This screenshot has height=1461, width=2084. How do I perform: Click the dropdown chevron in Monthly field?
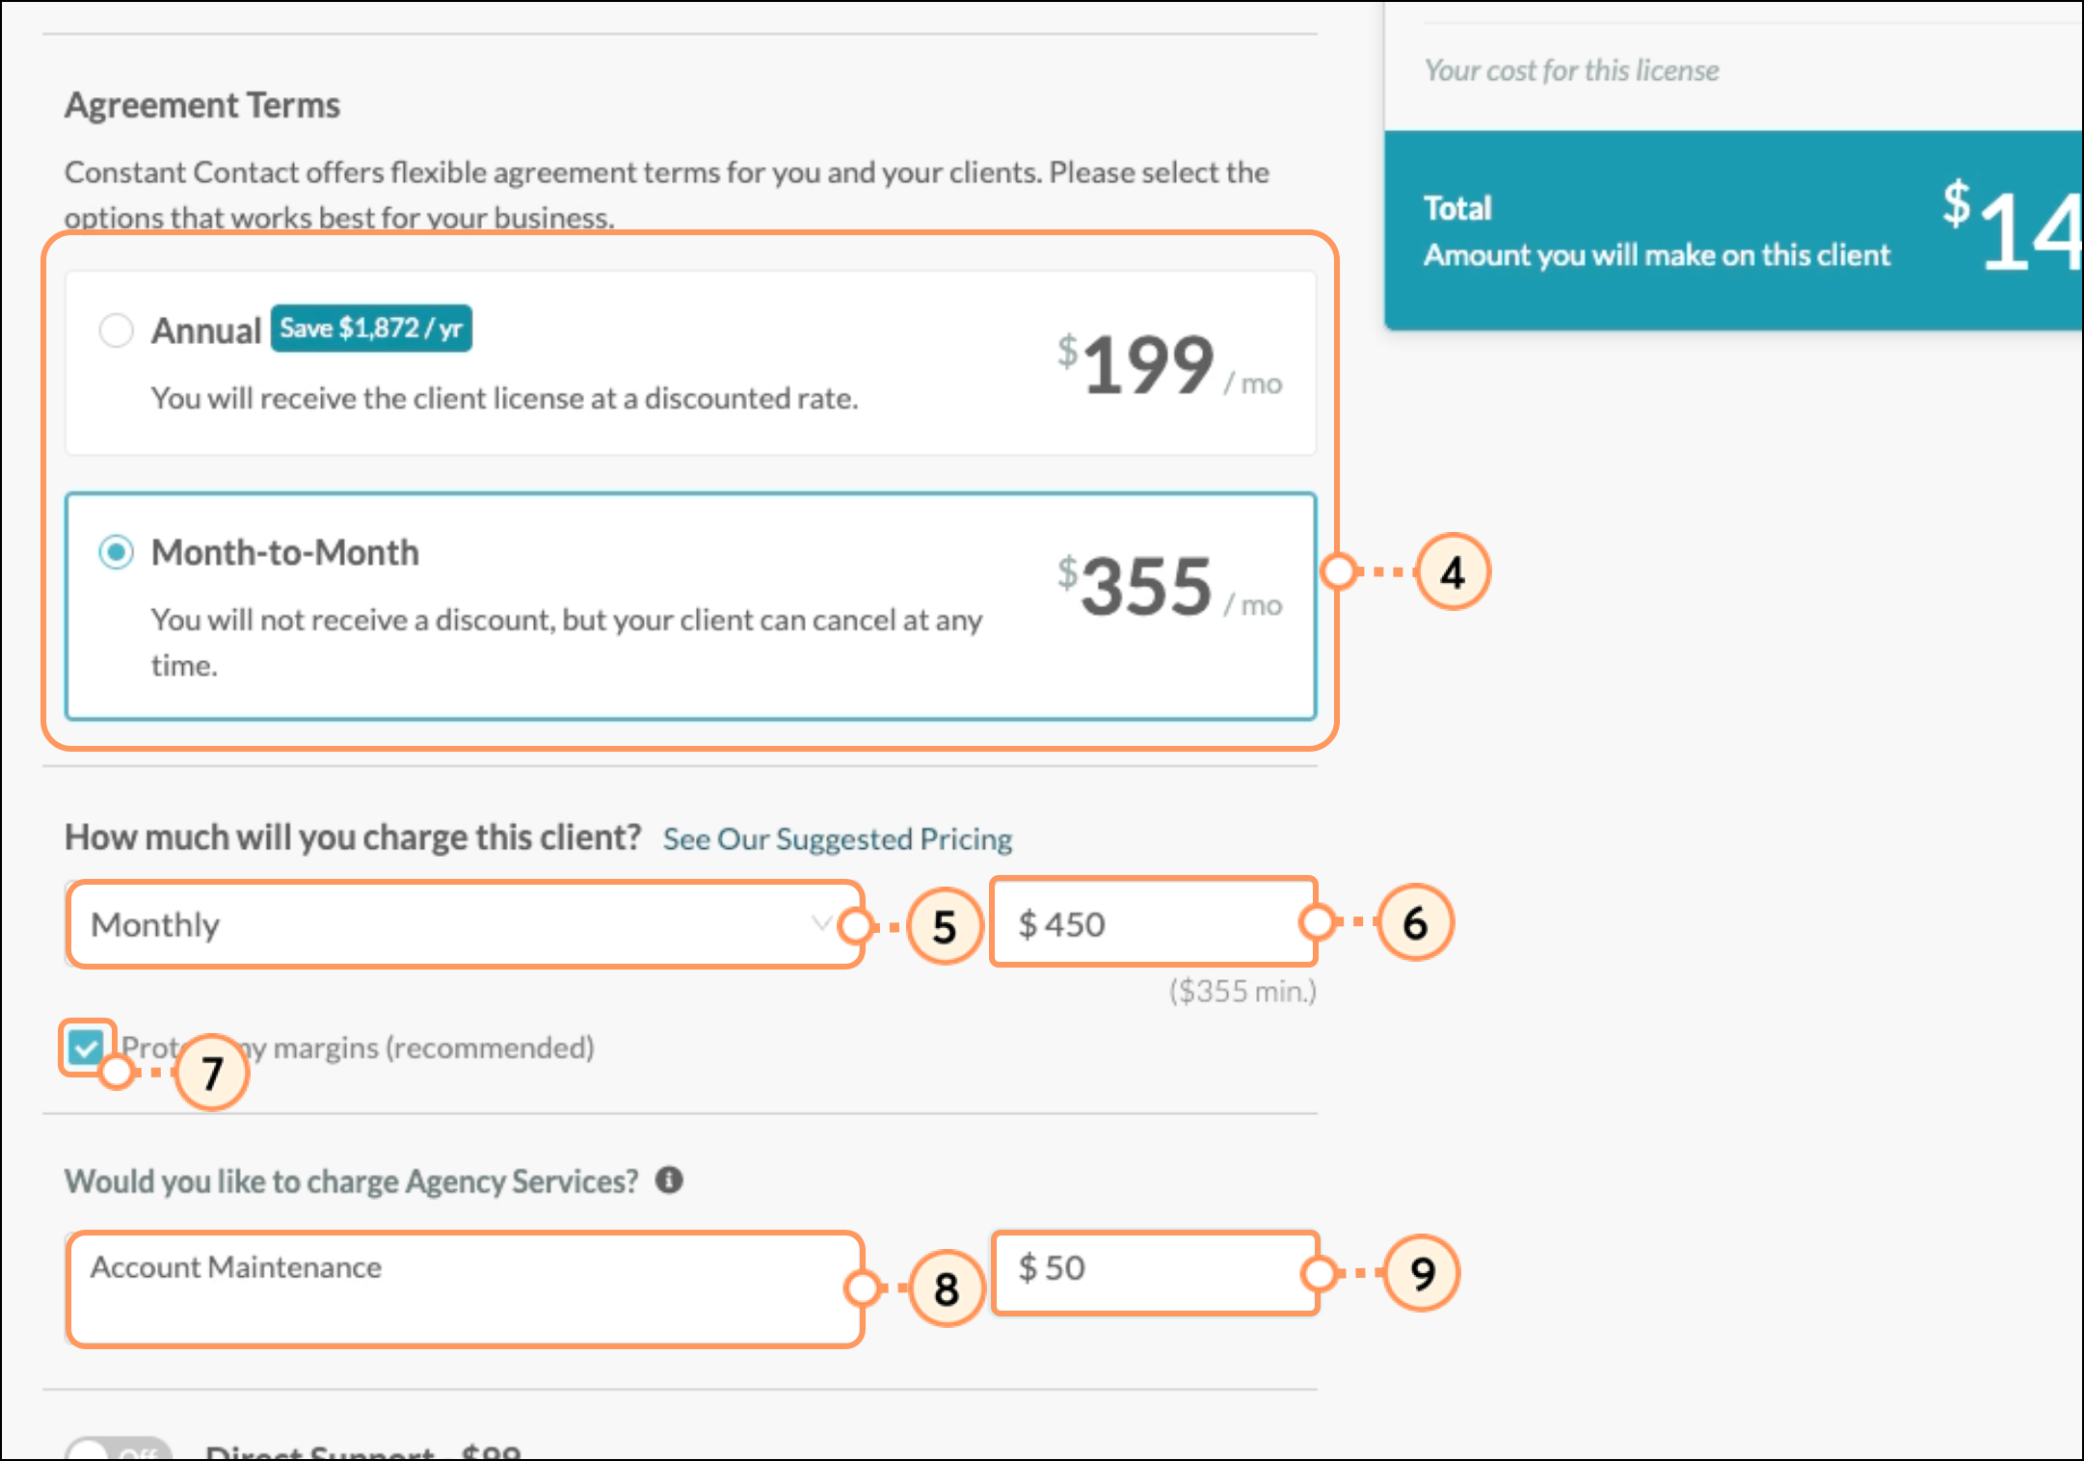(x=820, y=923)
